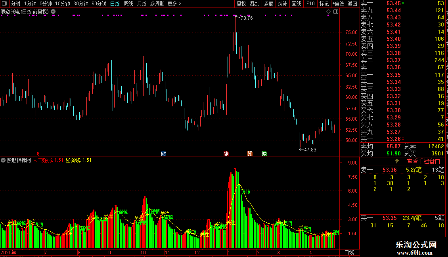Click the 股朋指标网 indicator name
Viewport: 448px width, 257px height.
[19, 160]
